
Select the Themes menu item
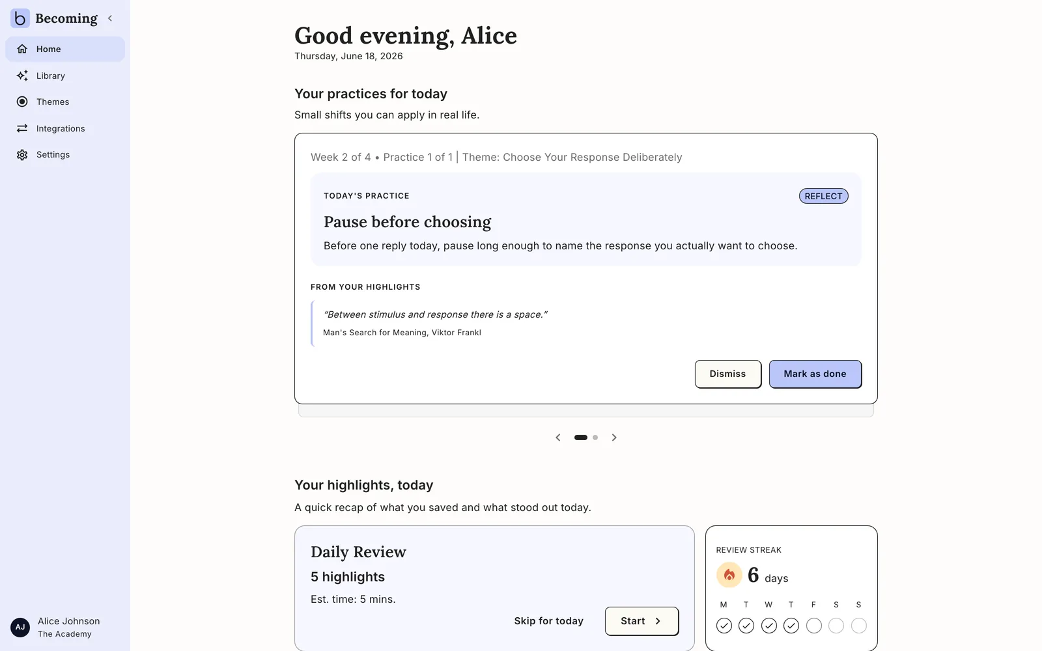coord(65,102)
